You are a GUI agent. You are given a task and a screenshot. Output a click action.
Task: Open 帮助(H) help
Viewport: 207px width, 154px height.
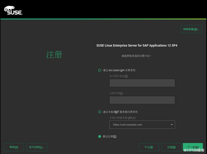coord(14,147)
